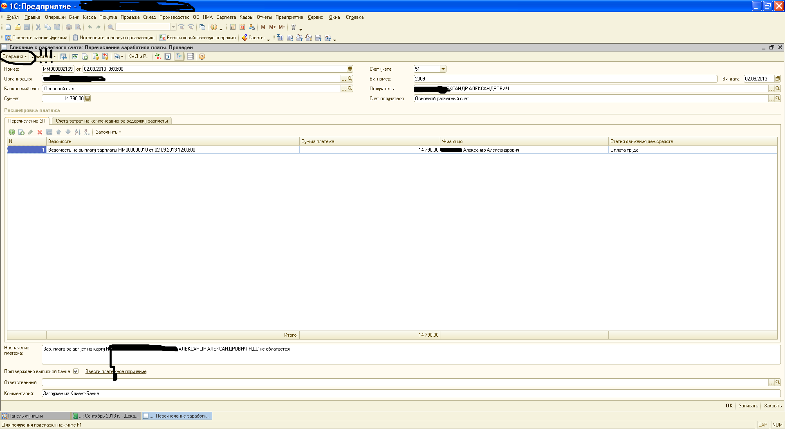Image resolution: width=785 pixels, height=429 pixels.
Task: Open the calendar icon in the main toolbar
Action: pyautogui.click(x=242, y=27)
